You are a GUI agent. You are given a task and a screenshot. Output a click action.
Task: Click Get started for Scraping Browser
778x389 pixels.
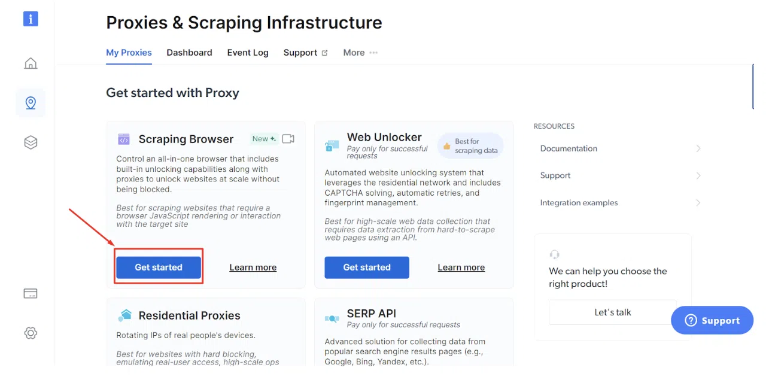tap(159, 268)
